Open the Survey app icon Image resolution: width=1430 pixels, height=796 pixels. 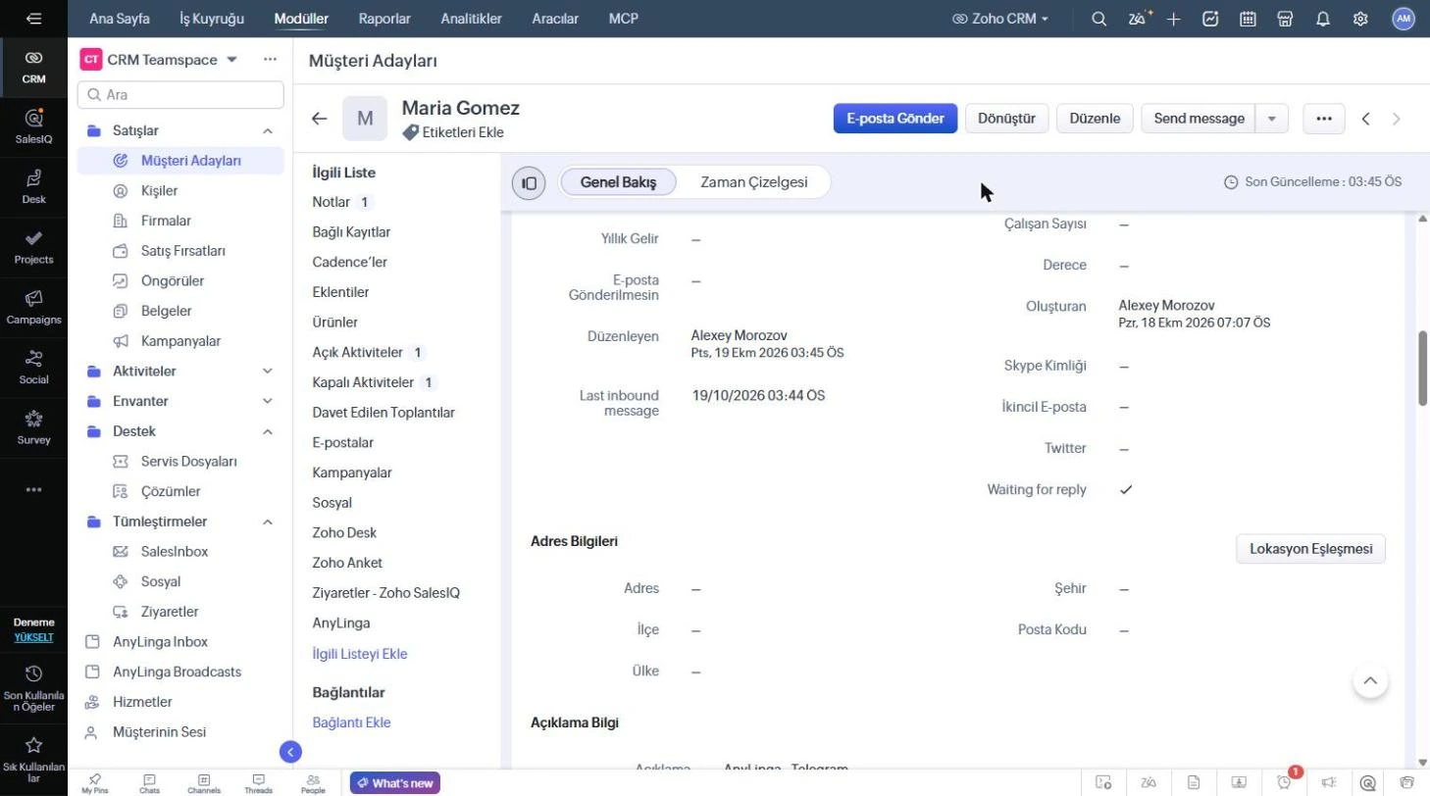pos(33,426)
